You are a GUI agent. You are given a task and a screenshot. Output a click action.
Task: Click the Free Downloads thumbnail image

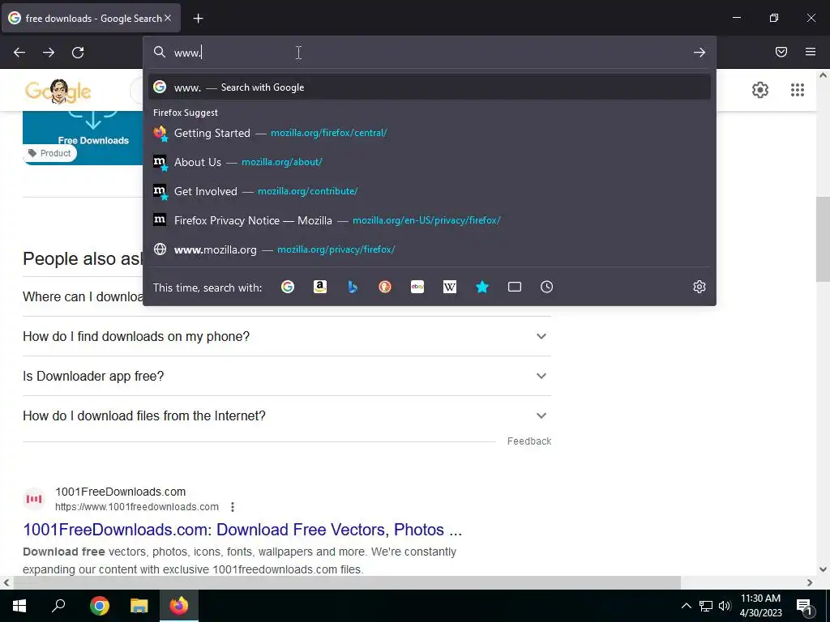pyautogui.click(x=83, y=138)
